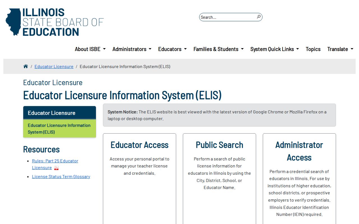Expand the About ISBE dropdown menu

coord(90,49)
